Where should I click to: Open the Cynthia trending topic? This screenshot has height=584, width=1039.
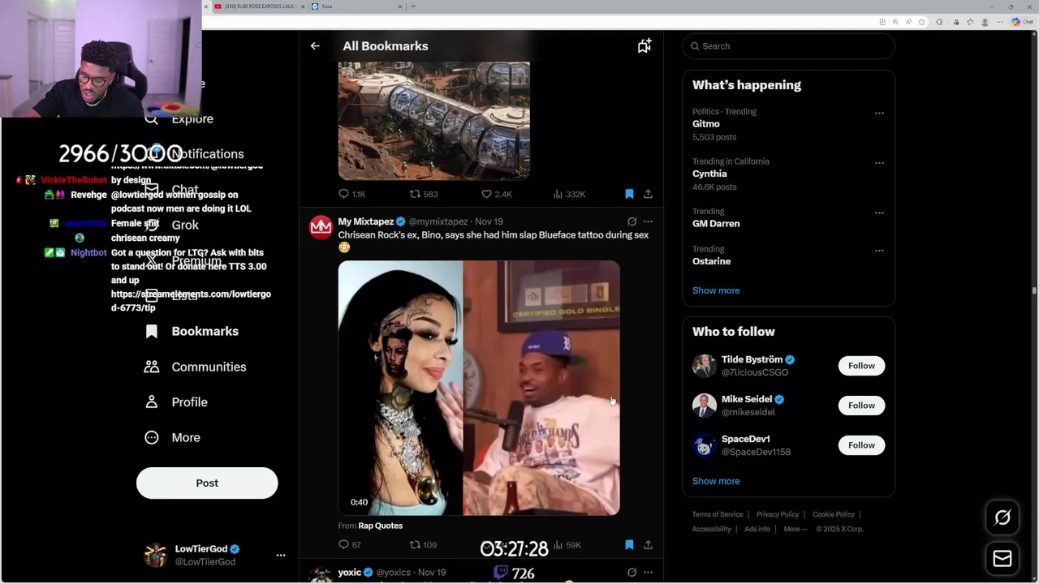[x=709, y=174]
